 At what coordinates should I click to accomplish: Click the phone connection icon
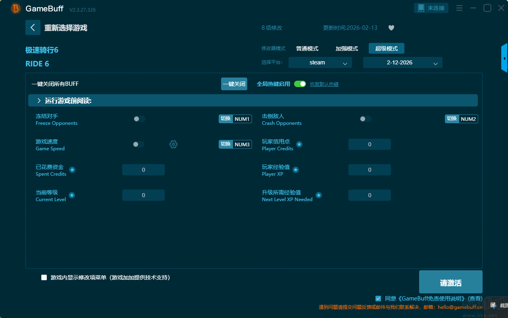click(x=421, y=8)
